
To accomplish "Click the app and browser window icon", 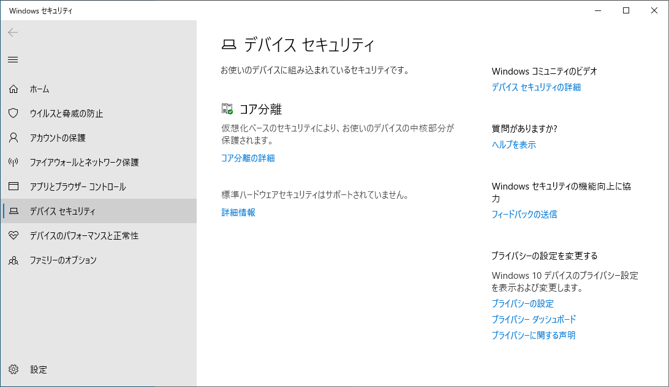I will [13, 186].
